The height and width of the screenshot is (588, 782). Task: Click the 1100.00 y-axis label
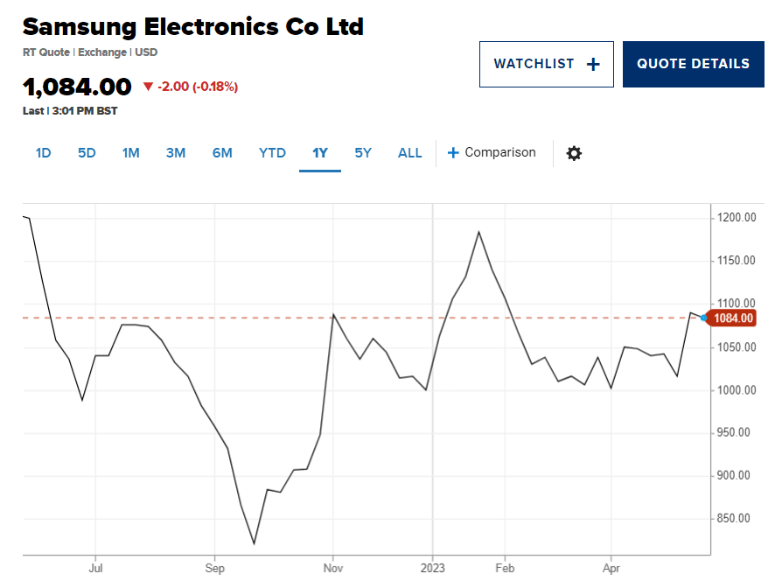tap(737, 304)
